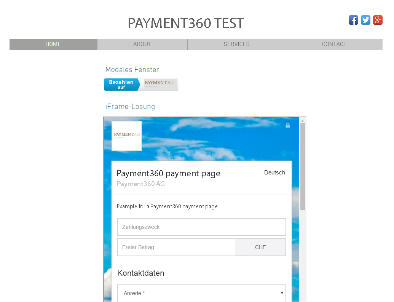Click the PAYMENT360 TEST site title
This screenshot has height=302, width=394.
coord(186,24)
